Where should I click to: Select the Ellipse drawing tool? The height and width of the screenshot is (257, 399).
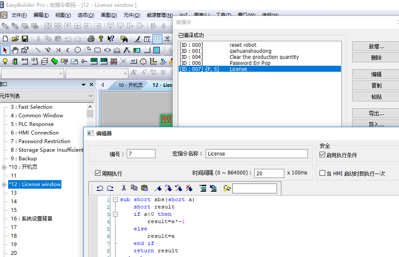(78, 50)
